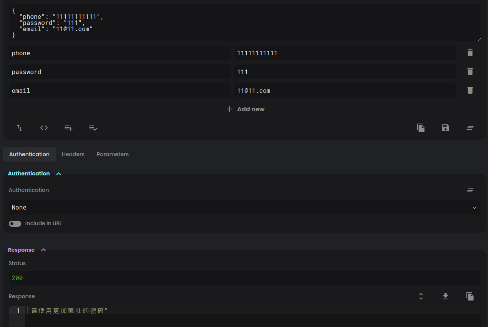Click the raw JSON body textarea
Image resolution: width=488 pixels, height=327 pixels.
pos(245,23)
